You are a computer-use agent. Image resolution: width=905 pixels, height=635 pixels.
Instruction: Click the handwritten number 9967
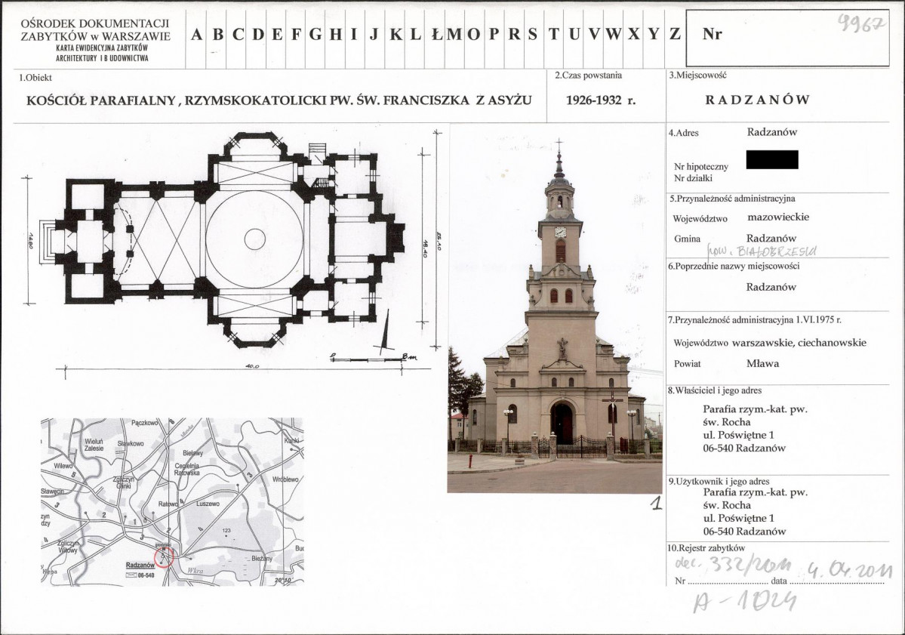click(x=860, y=23)
